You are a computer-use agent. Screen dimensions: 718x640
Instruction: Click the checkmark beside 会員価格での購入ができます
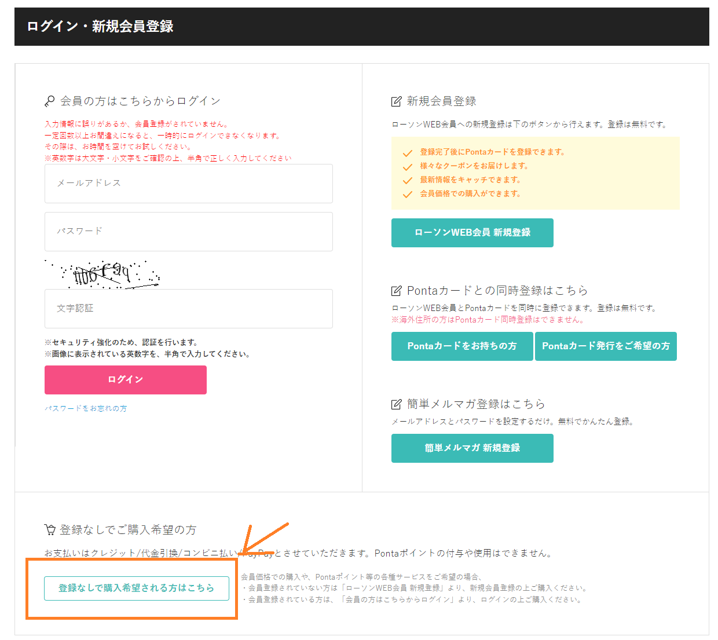(x=408, y=195)
